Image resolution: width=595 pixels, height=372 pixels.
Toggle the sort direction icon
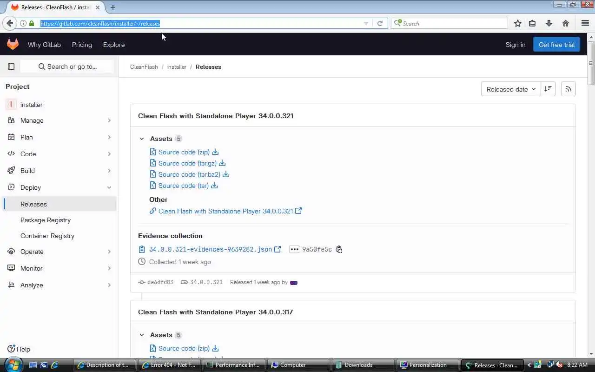coord(548,89)
